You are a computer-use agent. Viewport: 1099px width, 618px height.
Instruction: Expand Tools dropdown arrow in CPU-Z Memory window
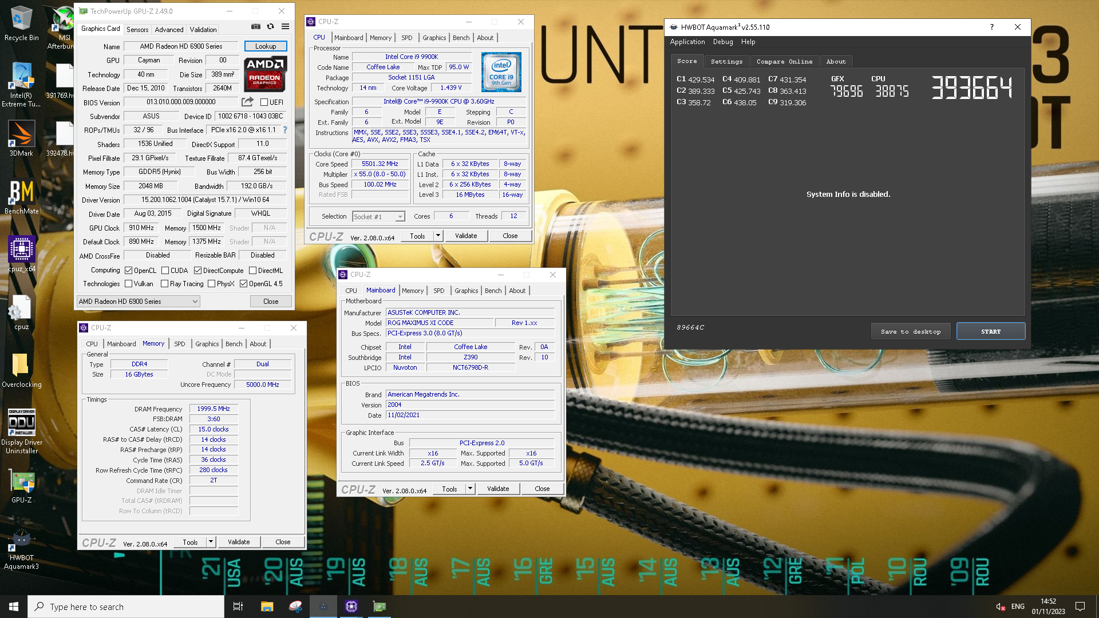[x=211, y=542]
